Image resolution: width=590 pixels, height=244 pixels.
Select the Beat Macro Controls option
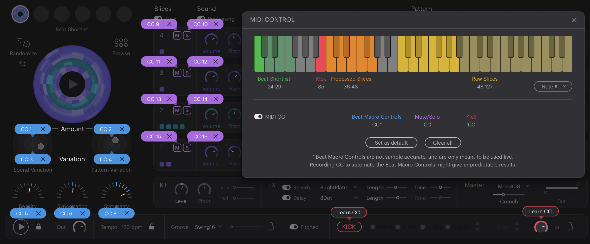click(376, 117)
